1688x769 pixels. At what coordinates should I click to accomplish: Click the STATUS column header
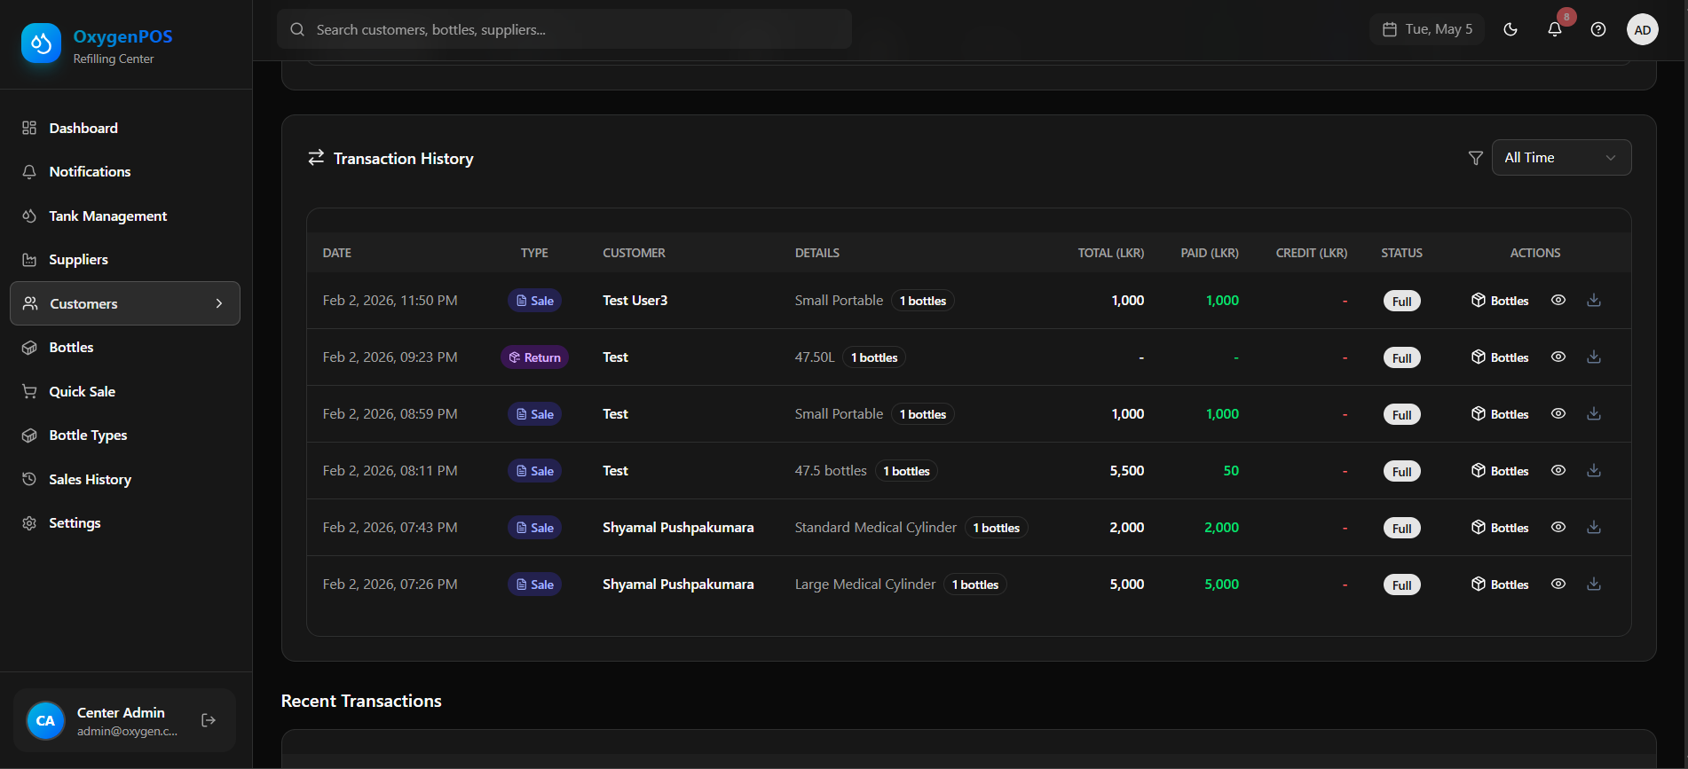(1402, 253)
